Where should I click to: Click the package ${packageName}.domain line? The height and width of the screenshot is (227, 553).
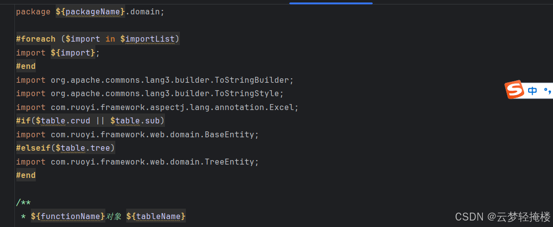tap(90, 11)
